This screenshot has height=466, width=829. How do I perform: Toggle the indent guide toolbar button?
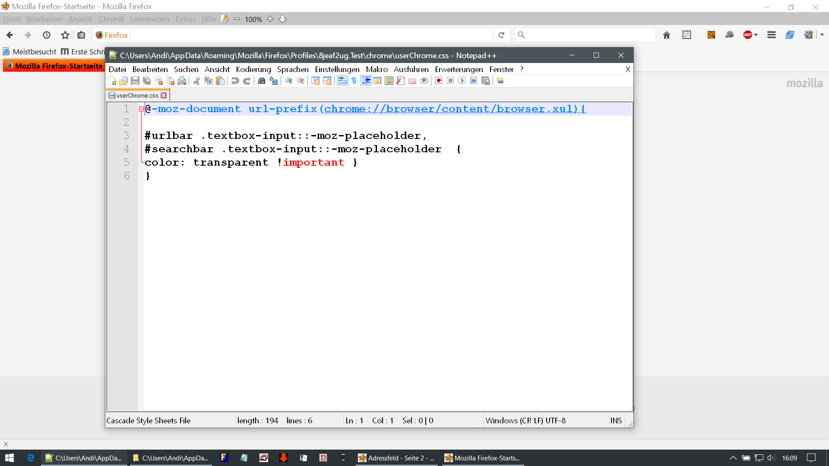(366, 81)
